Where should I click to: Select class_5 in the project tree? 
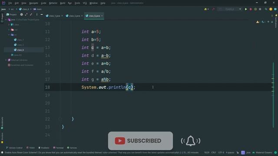19,45
